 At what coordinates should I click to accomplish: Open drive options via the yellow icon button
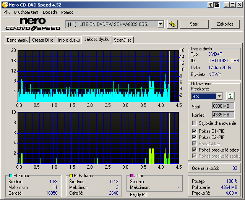172,24
